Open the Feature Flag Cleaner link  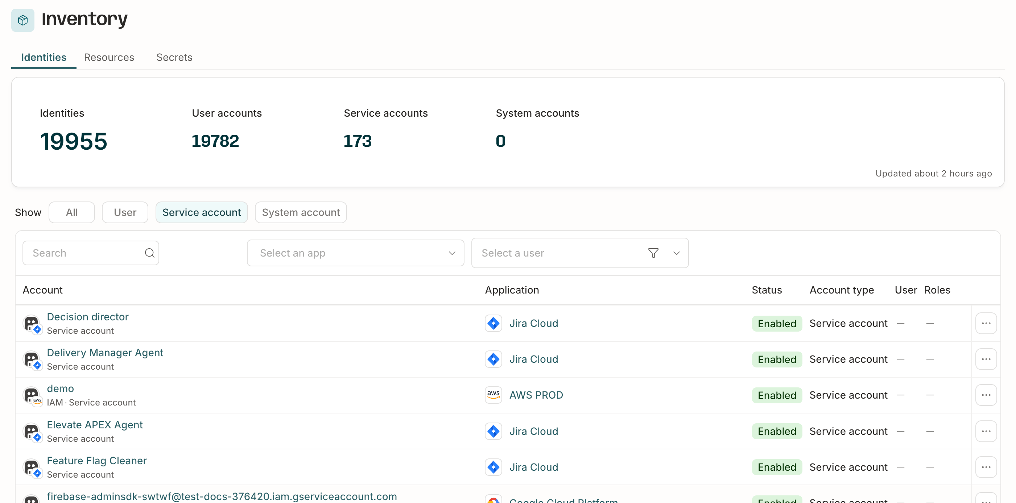tap(96, 461)
